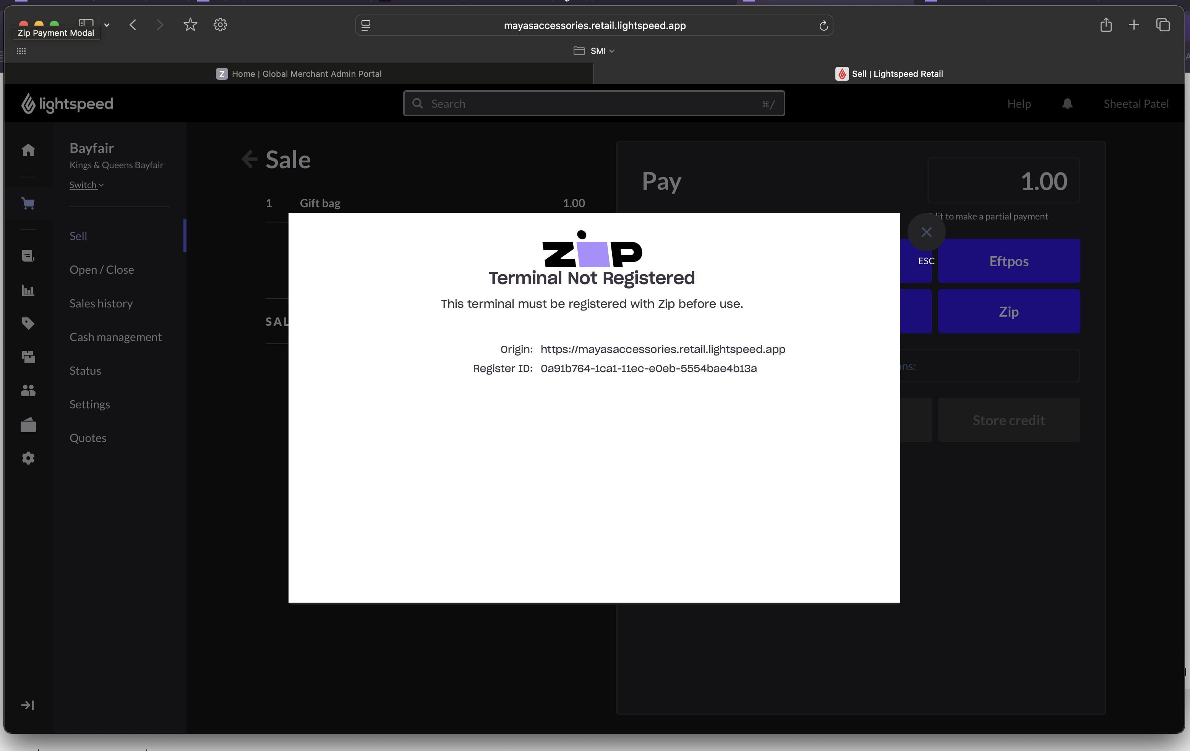Screen dimensions: 1190x751
Task: Close the Zip modal with X
Action: 926,232
